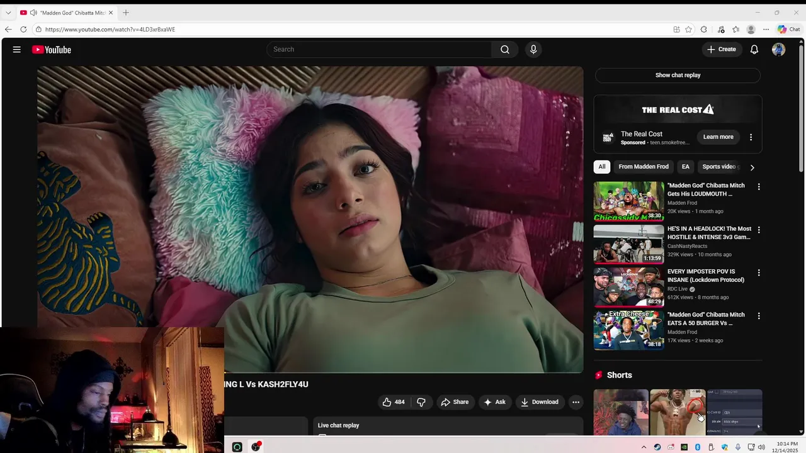Open options for The Real Cost ad

click(x=751, y=137)
